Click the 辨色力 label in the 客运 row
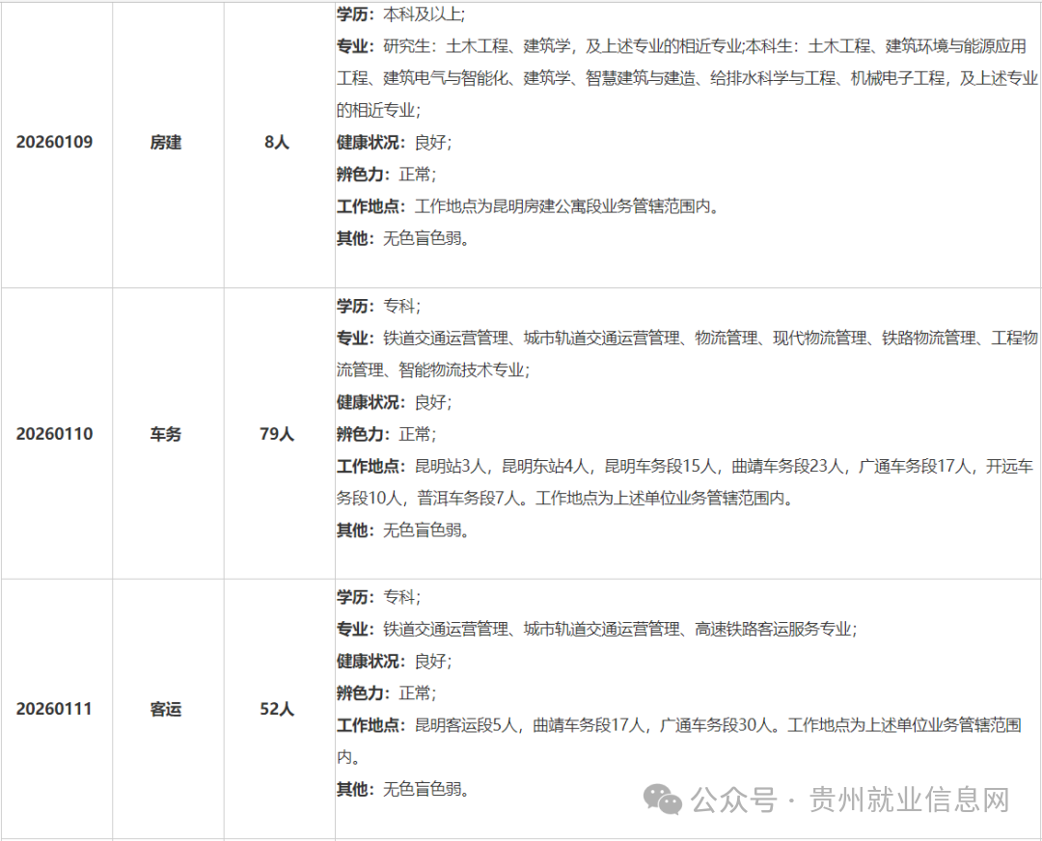The height and width of the screenshot is (841, 1042). point(358,692)
